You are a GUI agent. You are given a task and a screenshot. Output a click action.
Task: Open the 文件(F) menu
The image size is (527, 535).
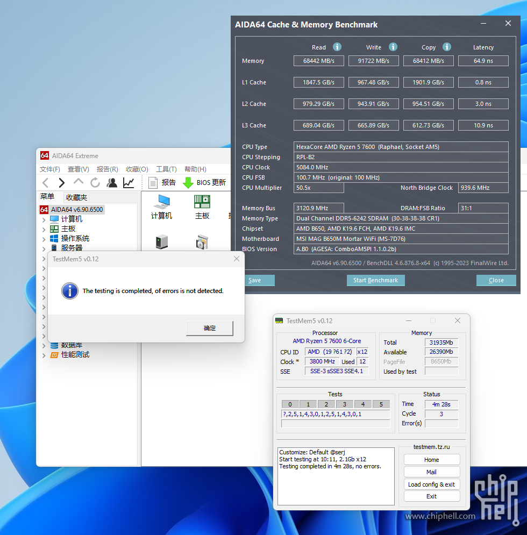coord(50,169)
